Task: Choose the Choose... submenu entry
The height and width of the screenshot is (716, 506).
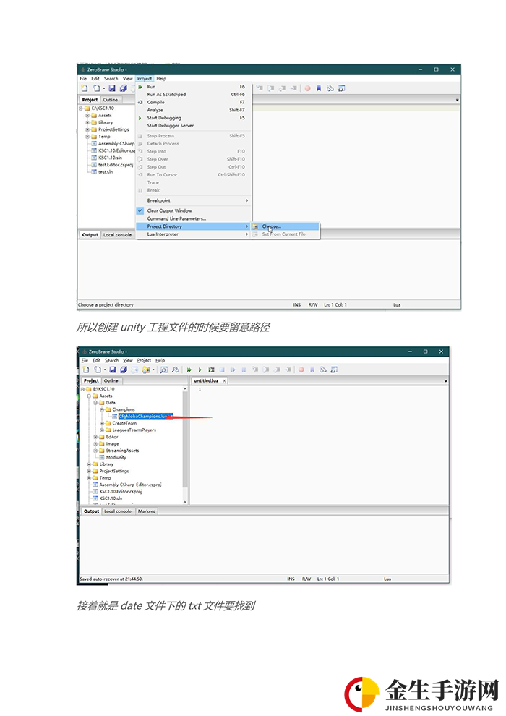Action: pos(285,226)
